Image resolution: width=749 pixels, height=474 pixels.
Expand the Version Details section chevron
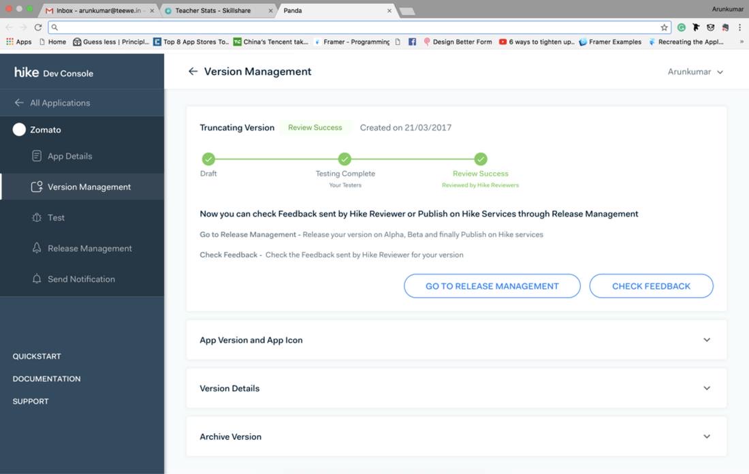707,388
